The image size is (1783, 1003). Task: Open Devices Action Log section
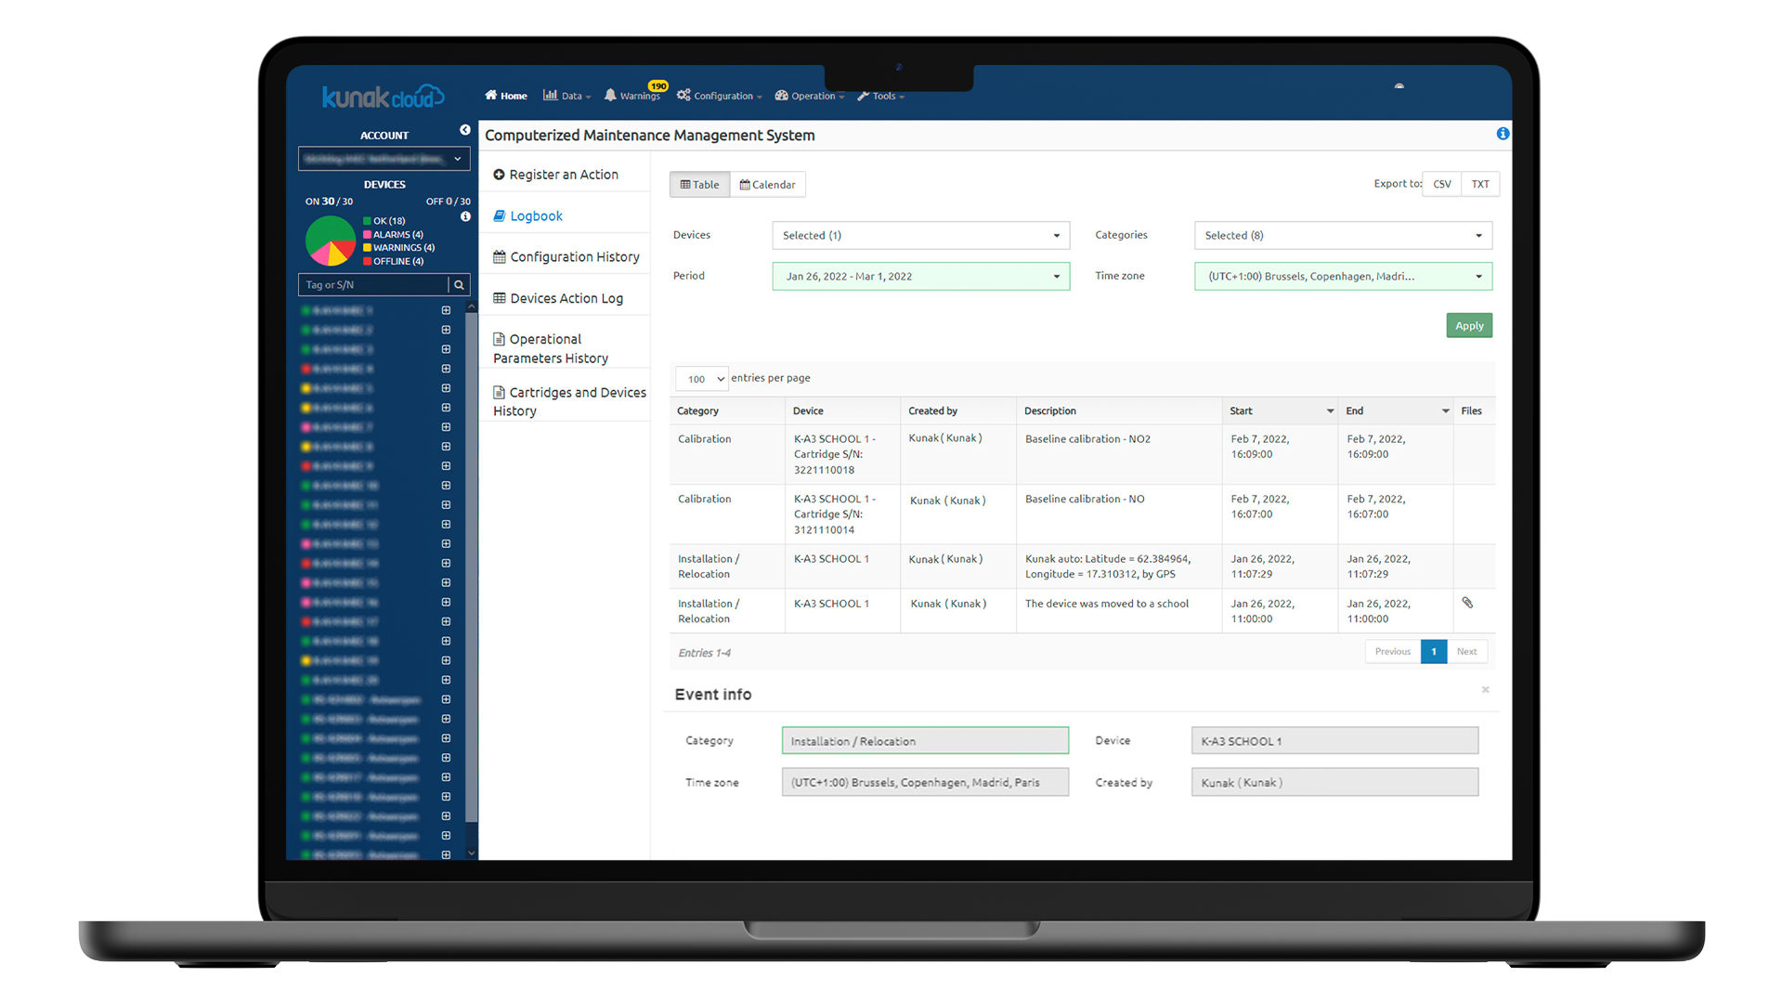click(x=566, y=298)
